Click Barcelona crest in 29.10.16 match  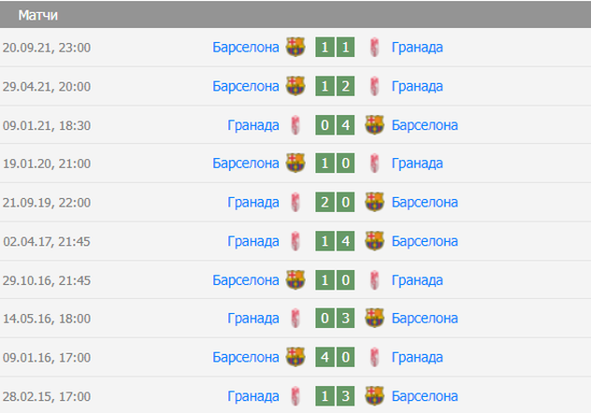click(295, 279)
